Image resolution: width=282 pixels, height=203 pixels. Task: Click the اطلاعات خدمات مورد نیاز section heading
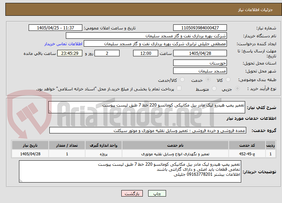(x=251, y=118)
